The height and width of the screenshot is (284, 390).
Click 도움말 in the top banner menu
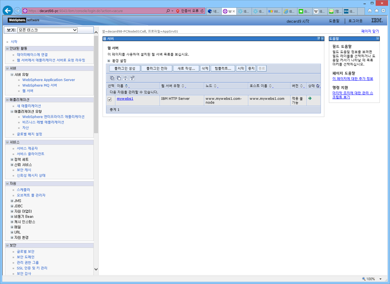coord(334,21)
